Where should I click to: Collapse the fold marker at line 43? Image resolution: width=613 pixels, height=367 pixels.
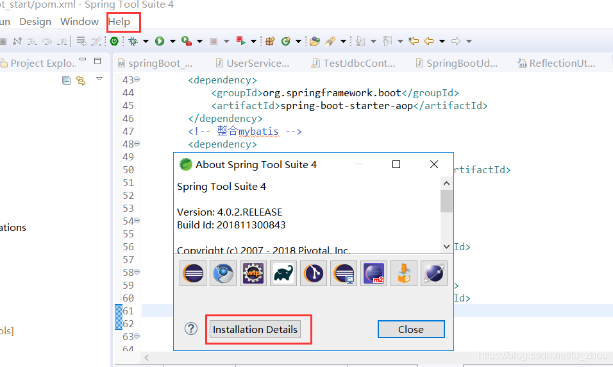click(137, 80)
